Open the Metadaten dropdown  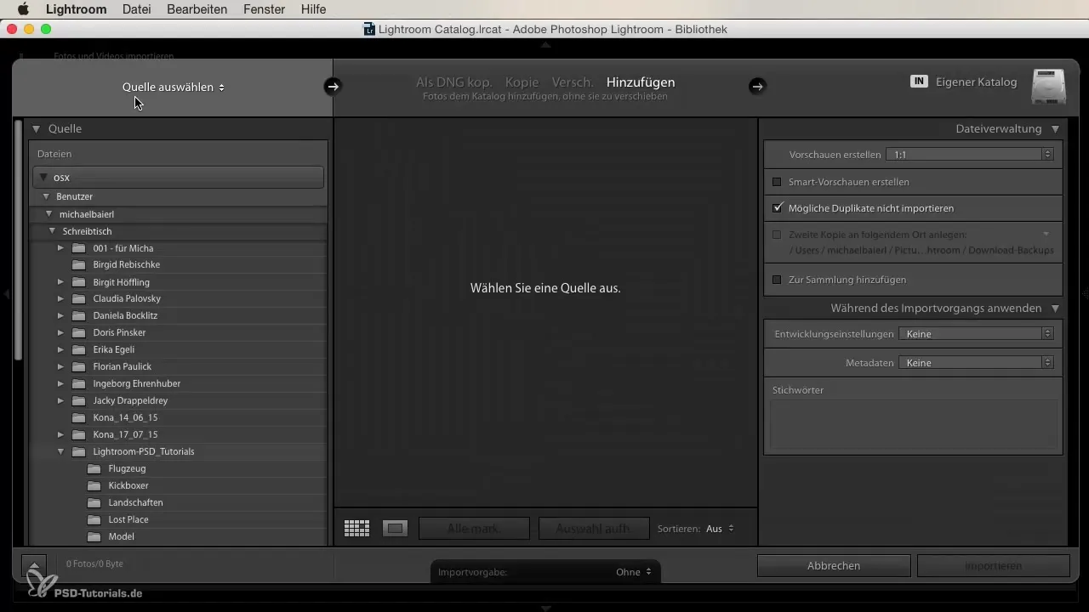tap(977, 363)
